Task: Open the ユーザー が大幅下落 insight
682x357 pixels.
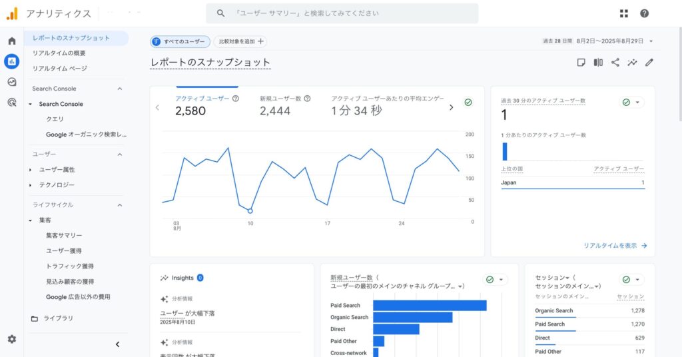Action: pos(187,313)
